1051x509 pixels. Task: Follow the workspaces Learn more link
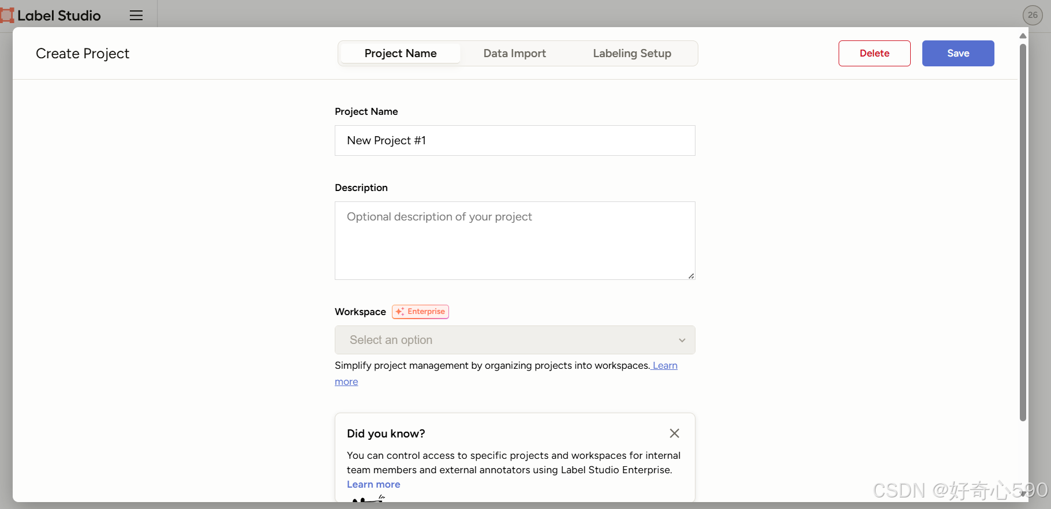[x=665, y=366]
